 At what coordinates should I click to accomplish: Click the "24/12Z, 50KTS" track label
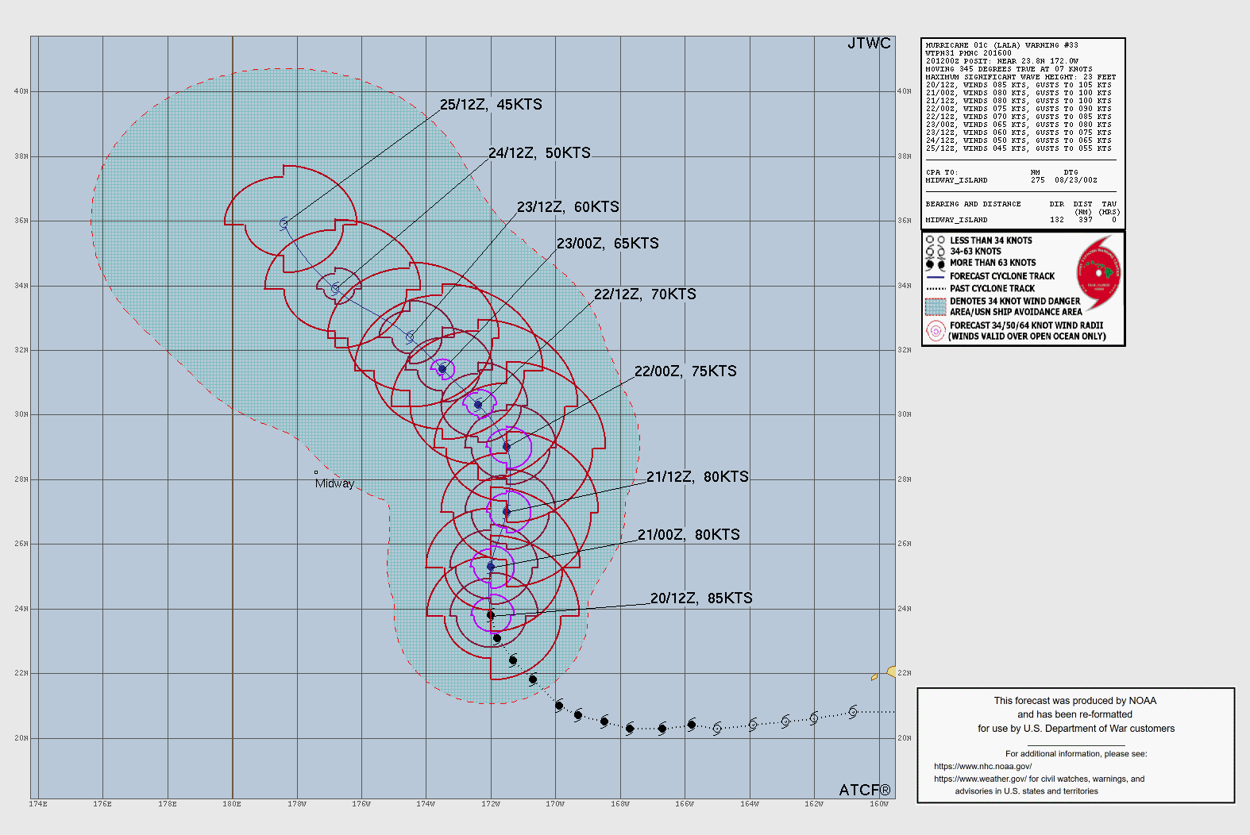(x=539, y=153)
